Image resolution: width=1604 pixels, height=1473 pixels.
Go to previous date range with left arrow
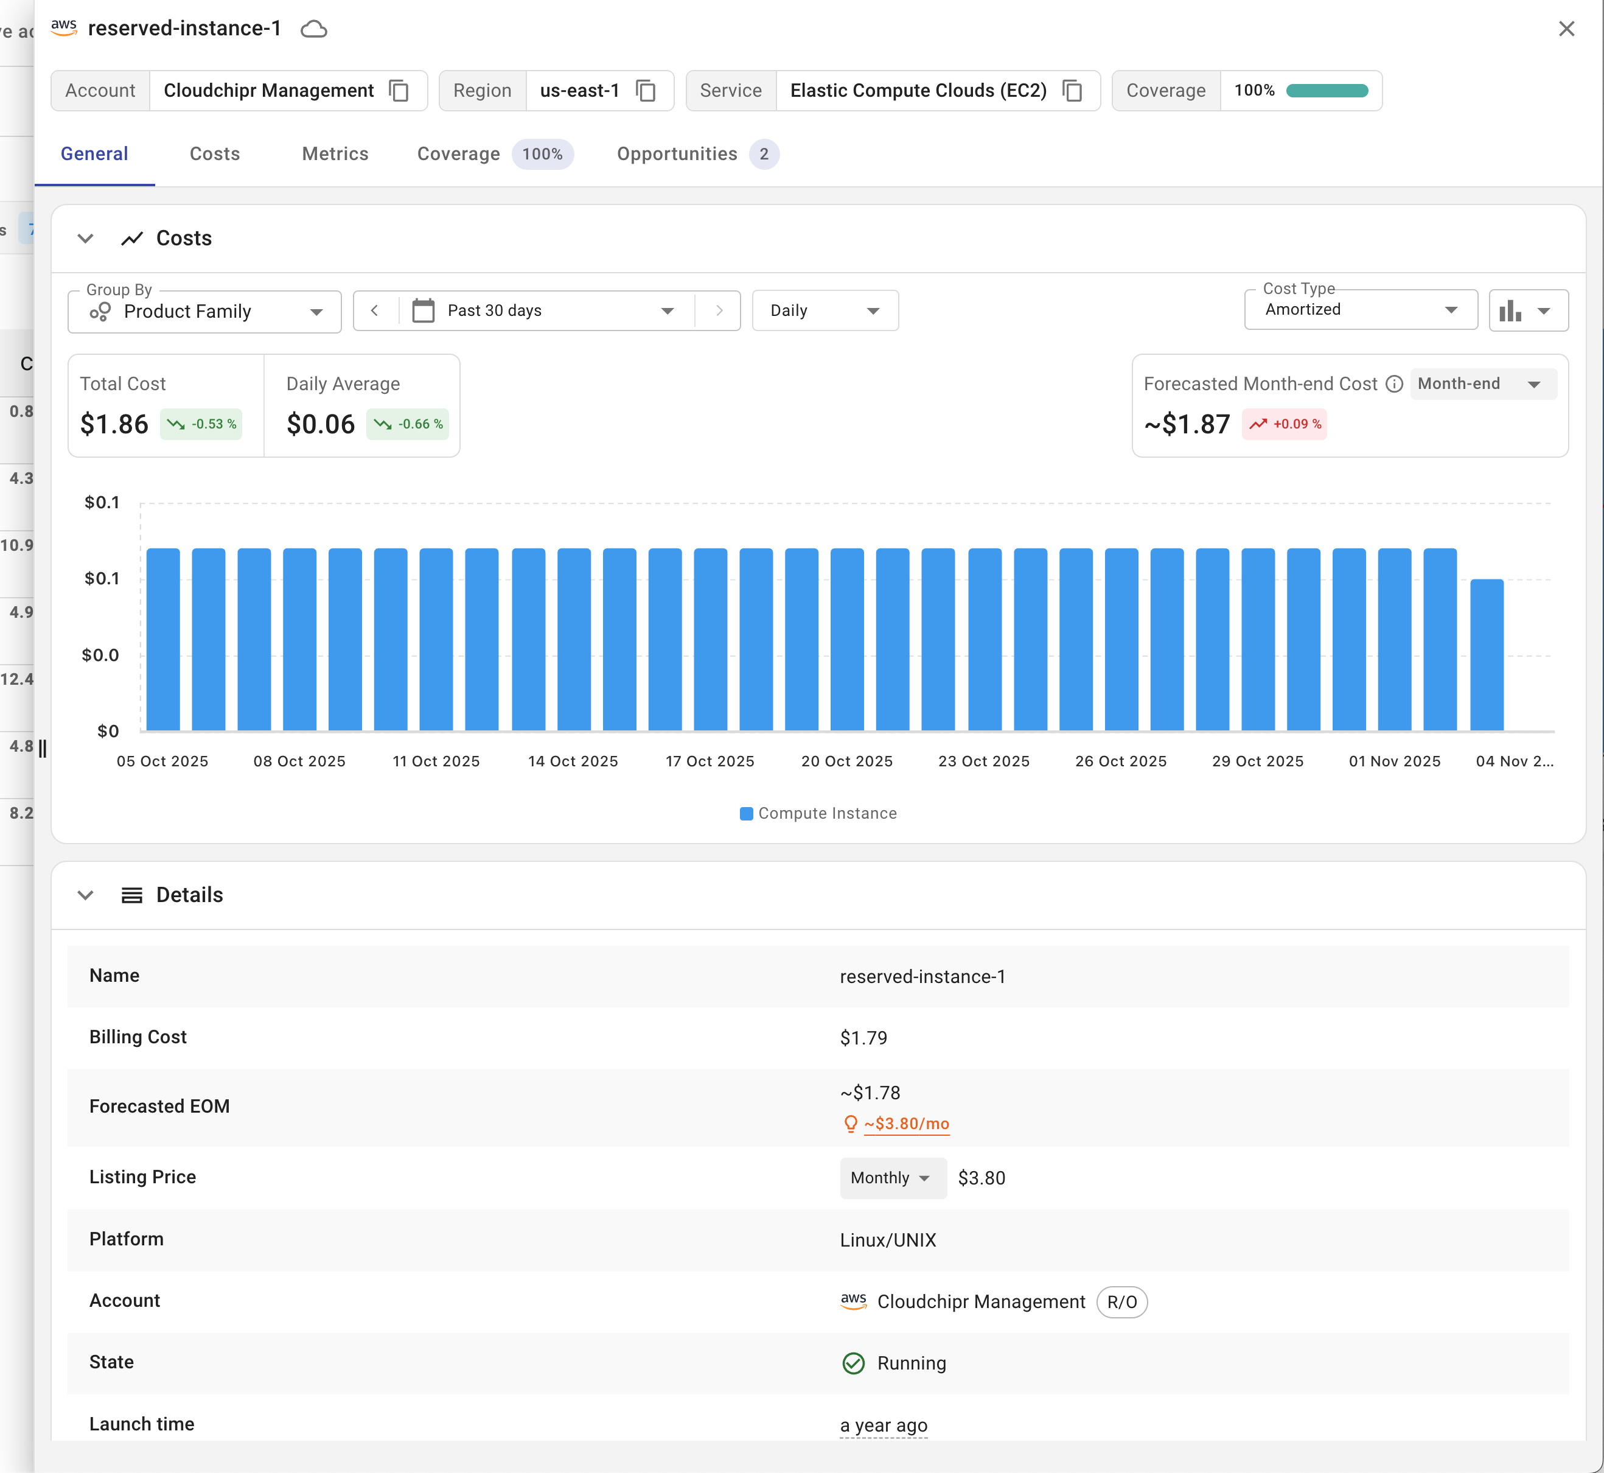click(374, 311)
